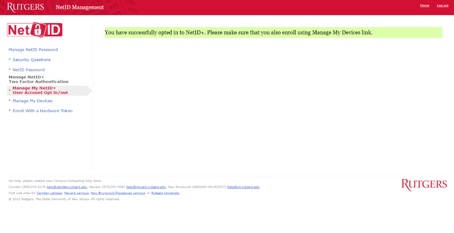Select NetID Password in the sidebar

pos(28,70)
